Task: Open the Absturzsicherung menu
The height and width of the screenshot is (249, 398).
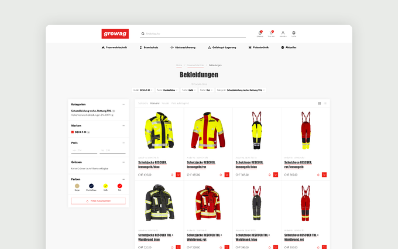Action: (x=183, y=47)
